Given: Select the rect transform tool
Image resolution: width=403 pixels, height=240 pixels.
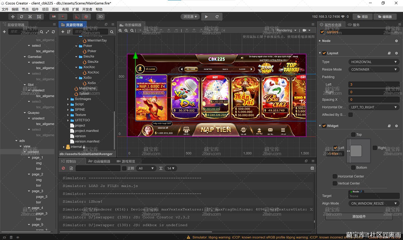Looking at the screenshot, I should tap(39, 16).
